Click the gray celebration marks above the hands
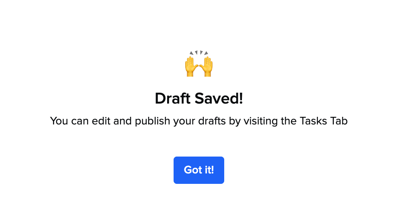Viewport: 397px width, 224px height. point(199,53)
